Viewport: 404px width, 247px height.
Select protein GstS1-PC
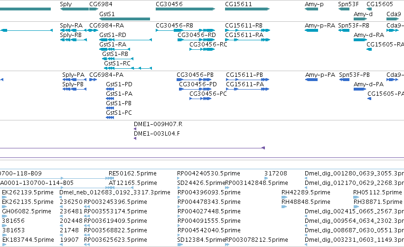110,118
